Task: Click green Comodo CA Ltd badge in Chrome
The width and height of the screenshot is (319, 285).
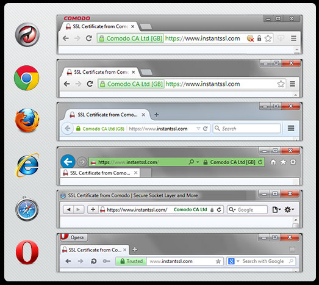Action: (131, 84)
